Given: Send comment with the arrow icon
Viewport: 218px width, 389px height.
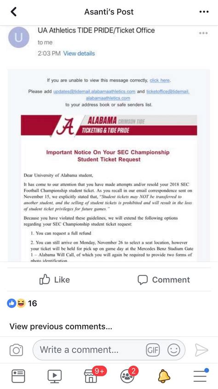Looking at the screenshot, I should (201, 350).
